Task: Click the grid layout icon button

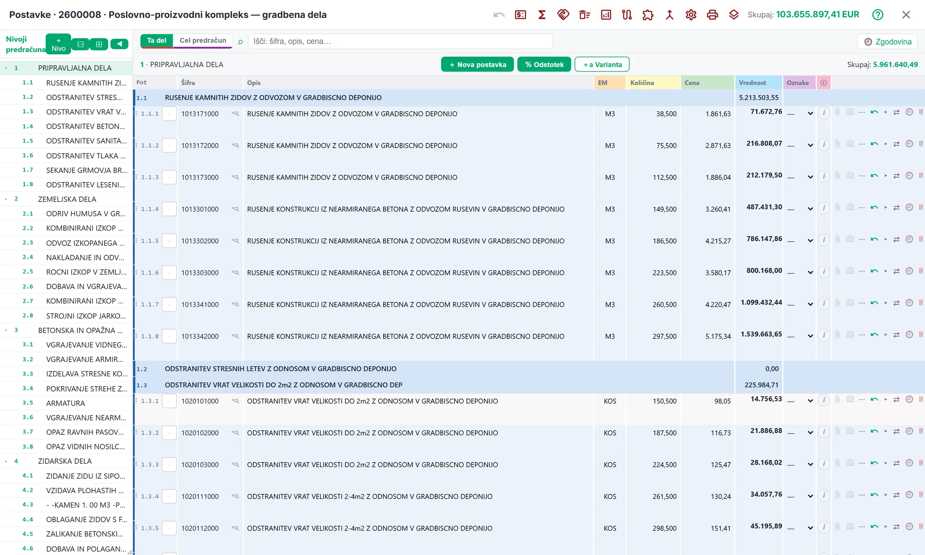Action: click(x=99, y=44)
